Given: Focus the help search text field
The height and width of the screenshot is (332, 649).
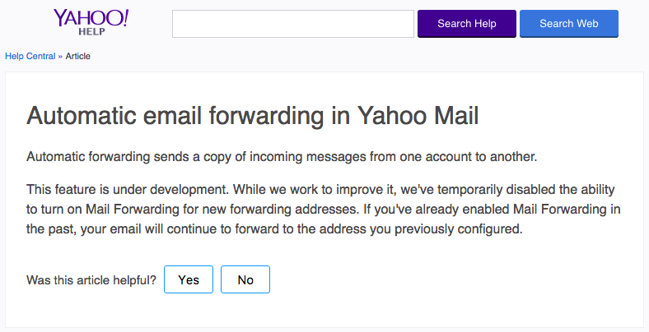Looking at the screenshot, I should 292,24.
